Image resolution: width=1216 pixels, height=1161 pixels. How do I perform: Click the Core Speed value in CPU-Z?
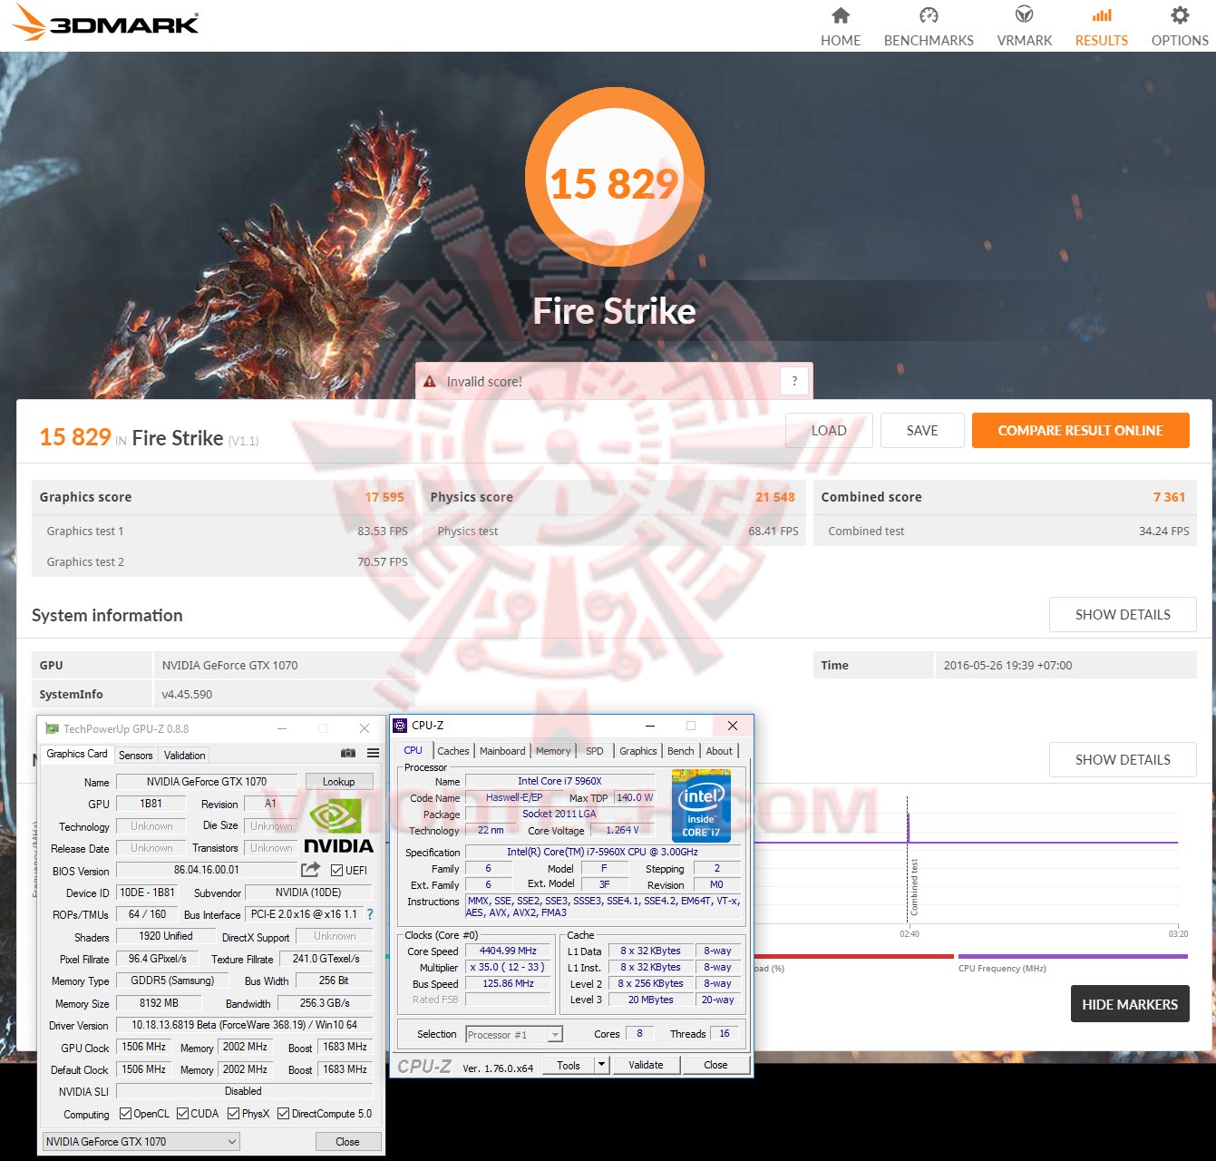coord(509,951)
